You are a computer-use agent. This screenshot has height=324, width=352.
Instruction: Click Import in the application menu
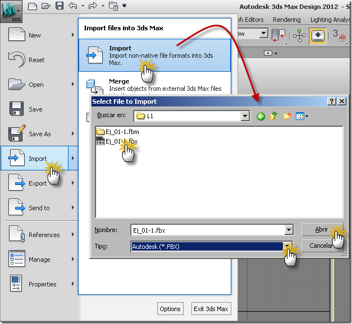(x=35, y=158)
